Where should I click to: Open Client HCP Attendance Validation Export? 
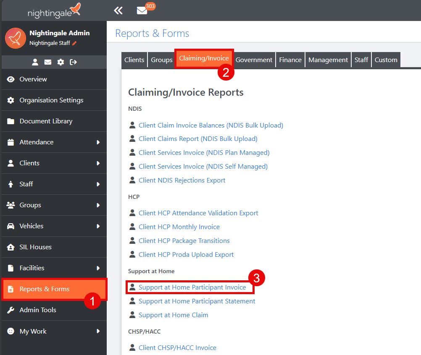coord(198,213)
